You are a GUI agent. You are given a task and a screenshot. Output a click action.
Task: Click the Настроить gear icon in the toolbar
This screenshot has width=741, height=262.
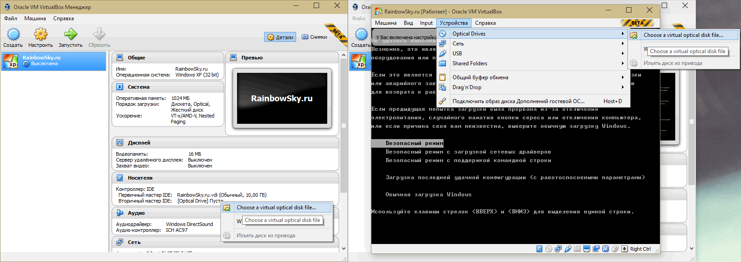tap(41, 35)
